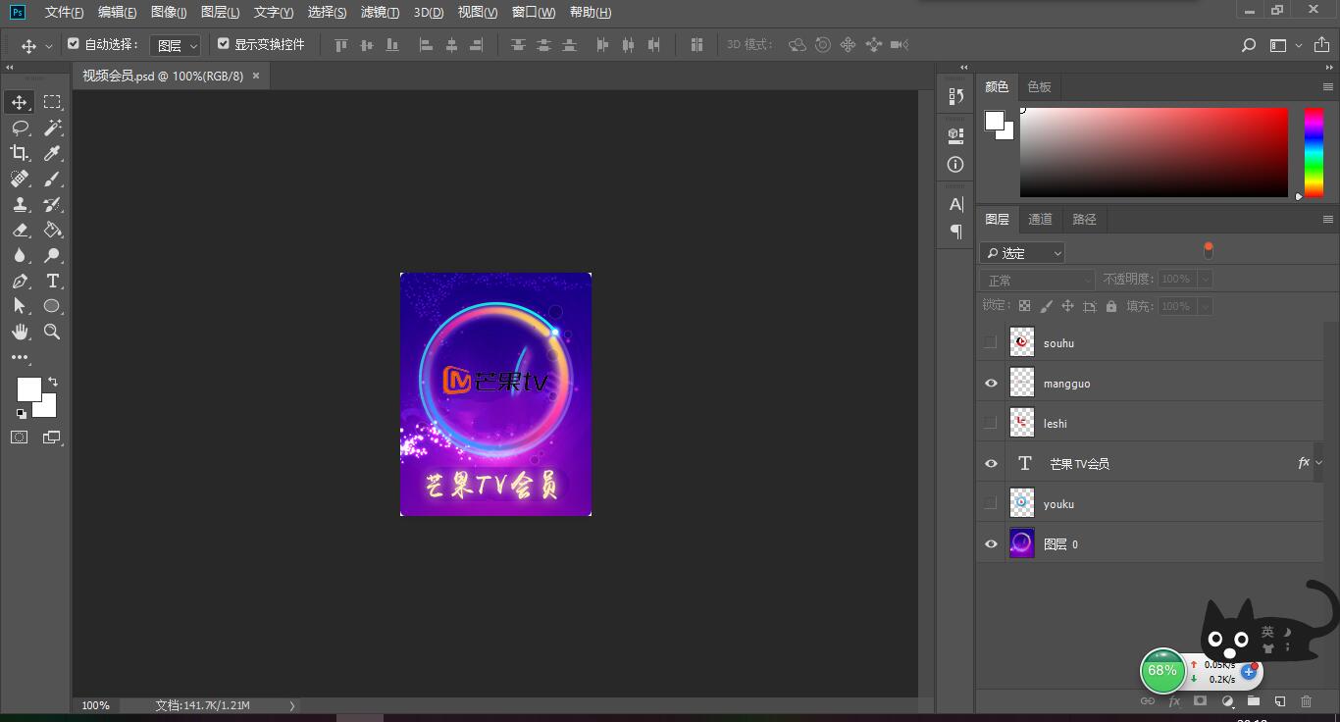The height and width of the screenshot is (722, 1340).
Task: Select the Hand tool
Action: coord(20,332)
